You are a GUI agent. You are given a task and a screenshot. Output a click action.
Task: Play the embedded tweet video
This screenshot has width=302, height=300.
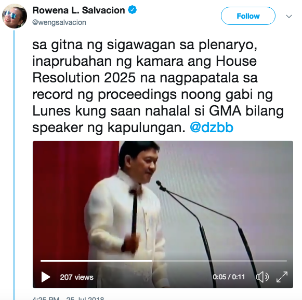coord(46,277)
